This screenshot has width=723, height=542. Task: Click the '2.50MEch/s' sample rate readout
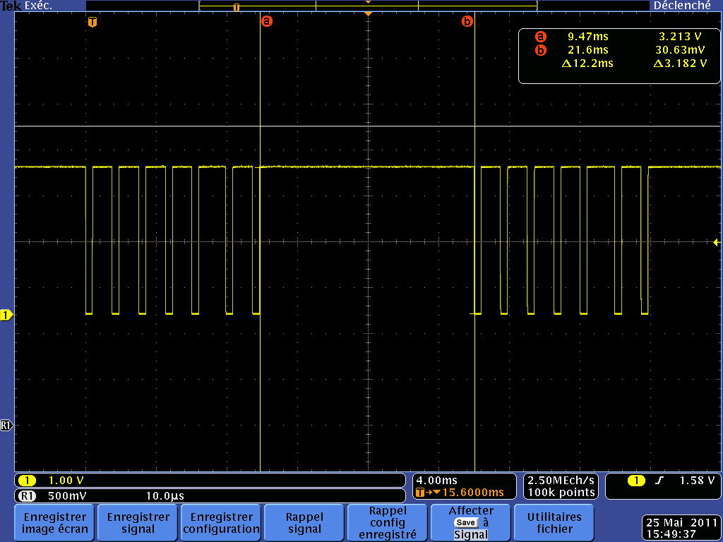coord(561,481)
